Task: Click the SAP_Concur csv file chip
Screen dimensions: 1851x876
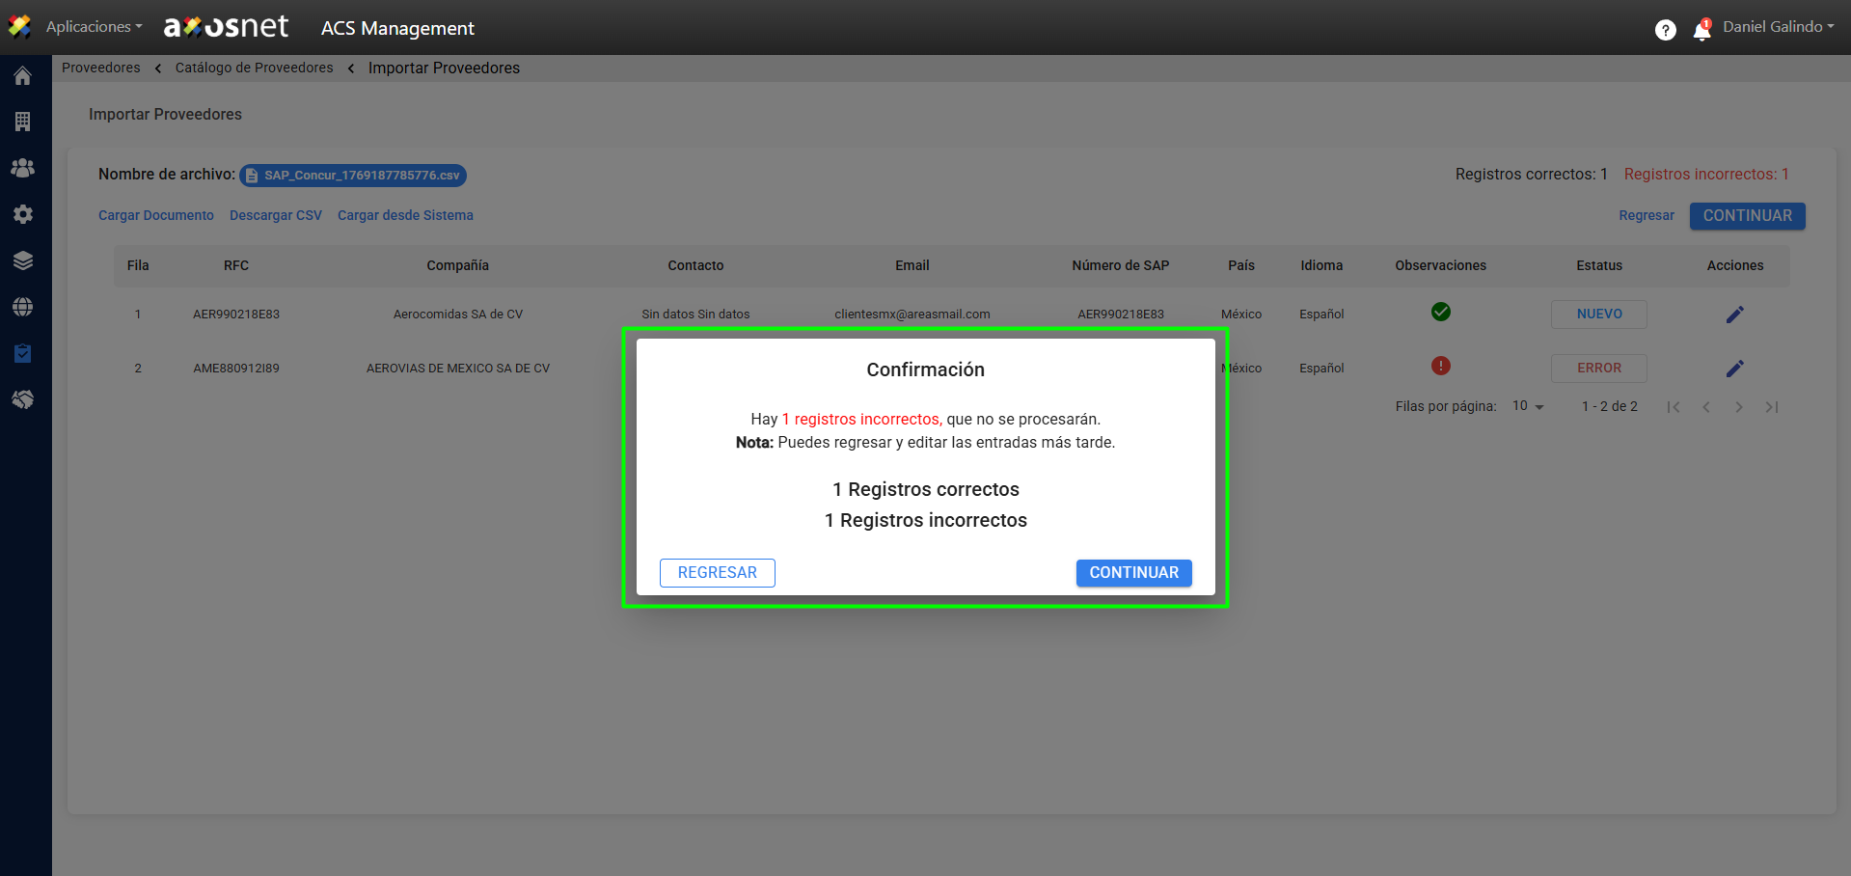Action: tap(353, 176)
